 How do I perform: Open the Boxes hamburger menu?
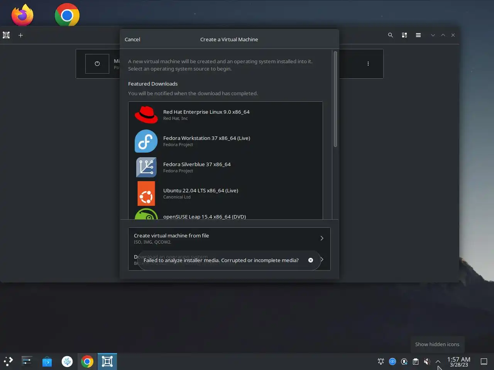[418, 35]
